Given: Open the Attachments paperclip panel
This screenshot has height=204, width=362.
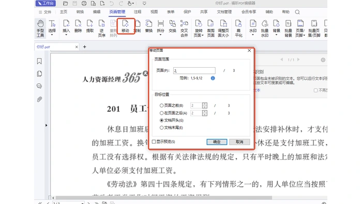Looking at the screenshot, I should point(39,99).
